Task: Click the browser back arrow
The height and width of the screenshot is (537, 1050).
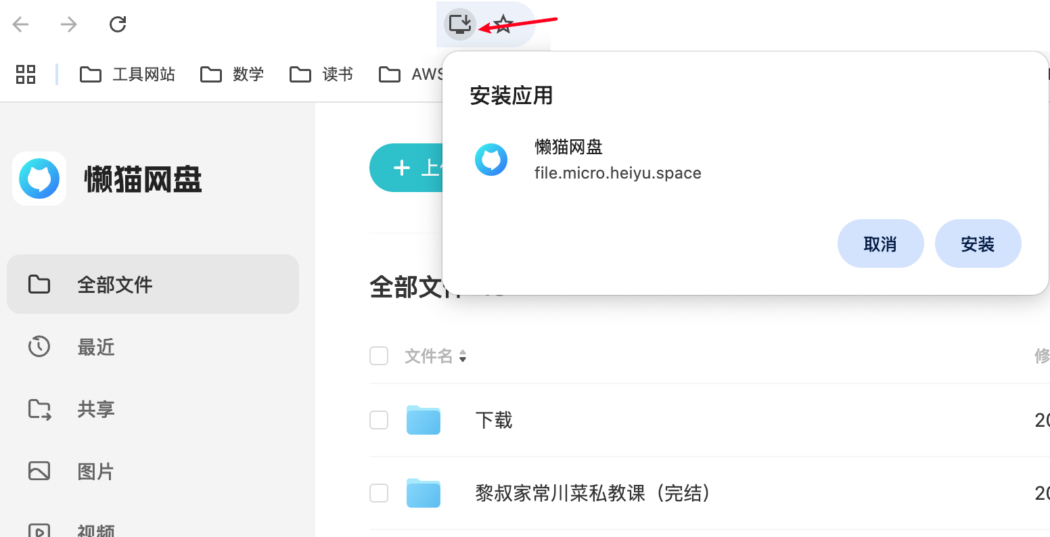Action: pyautogui.click(x=20, y=24)
